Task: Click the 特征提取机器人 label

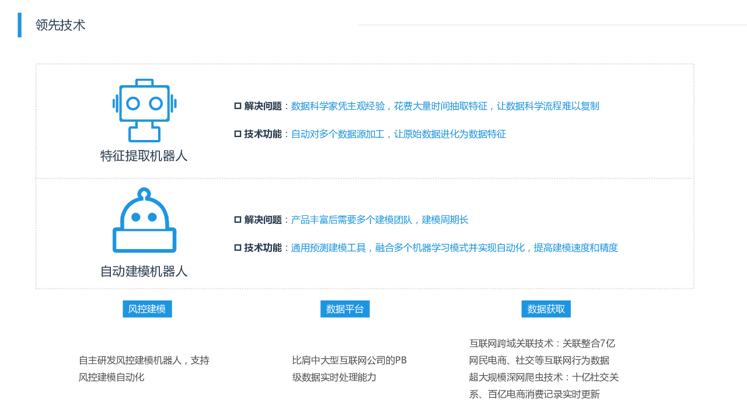Action: [144, 156]
